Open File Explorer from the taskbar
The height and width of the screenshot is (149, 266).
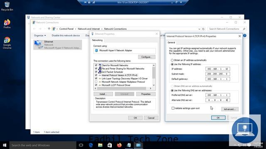coord(100,145)
